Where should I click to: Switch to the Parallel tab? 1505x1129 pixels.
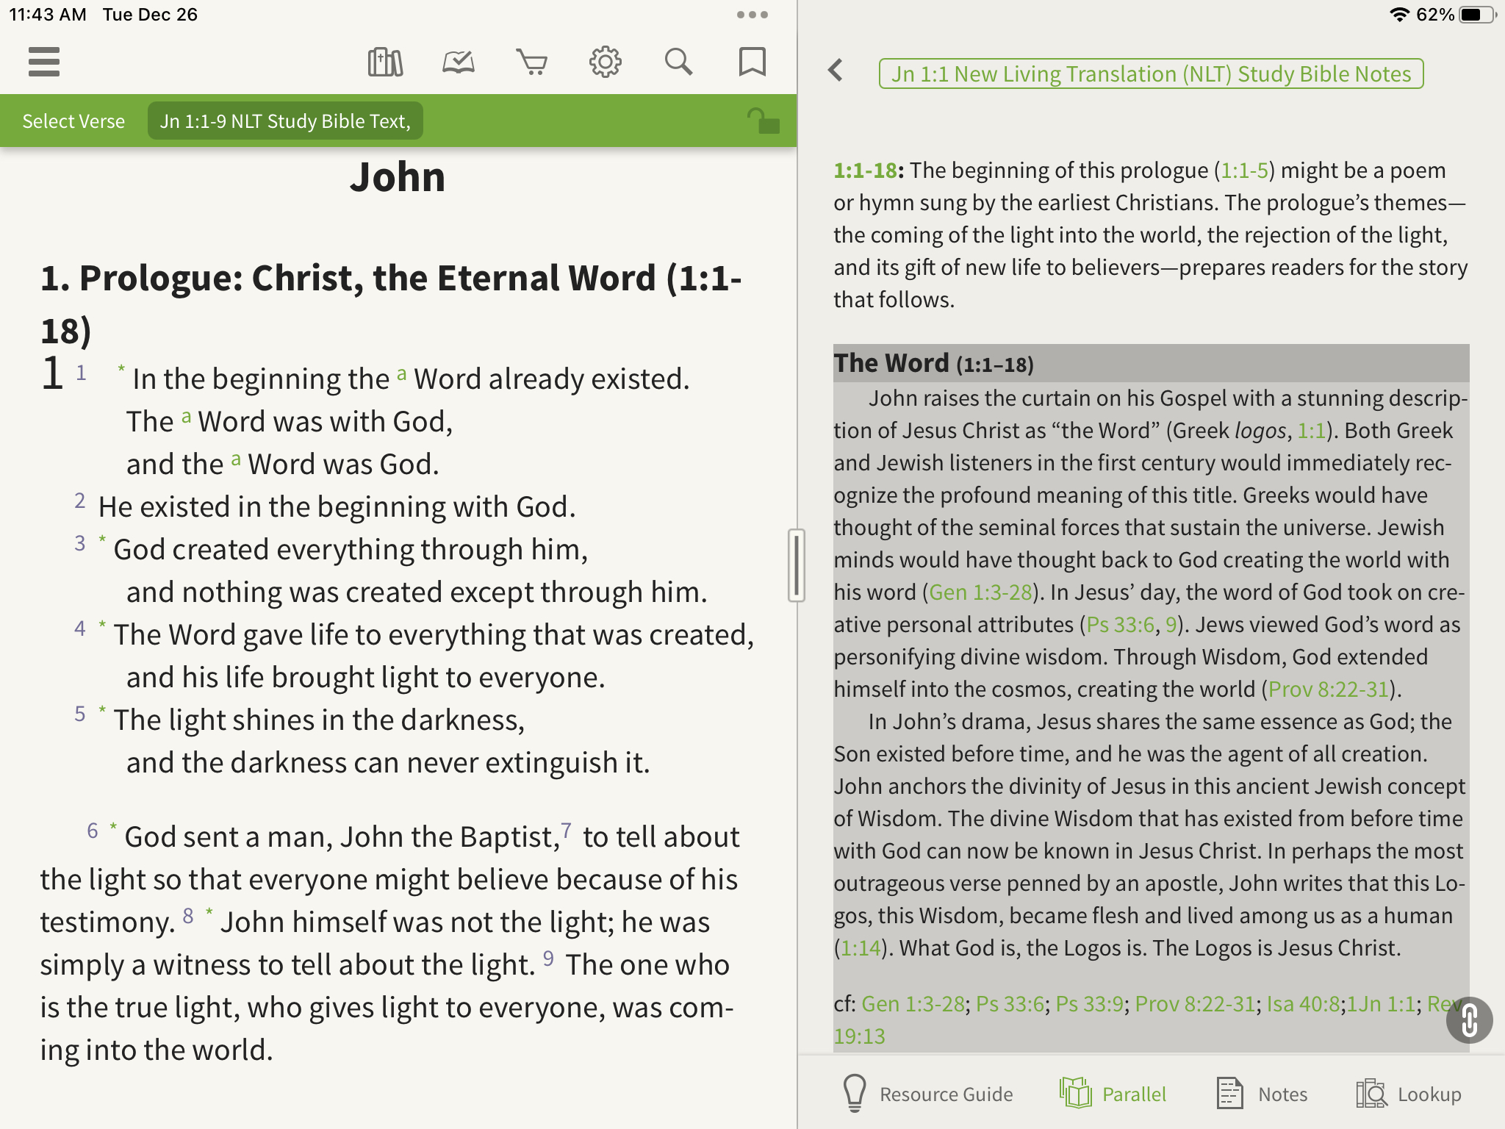pyautogui.click(x=1113, y=1094)
